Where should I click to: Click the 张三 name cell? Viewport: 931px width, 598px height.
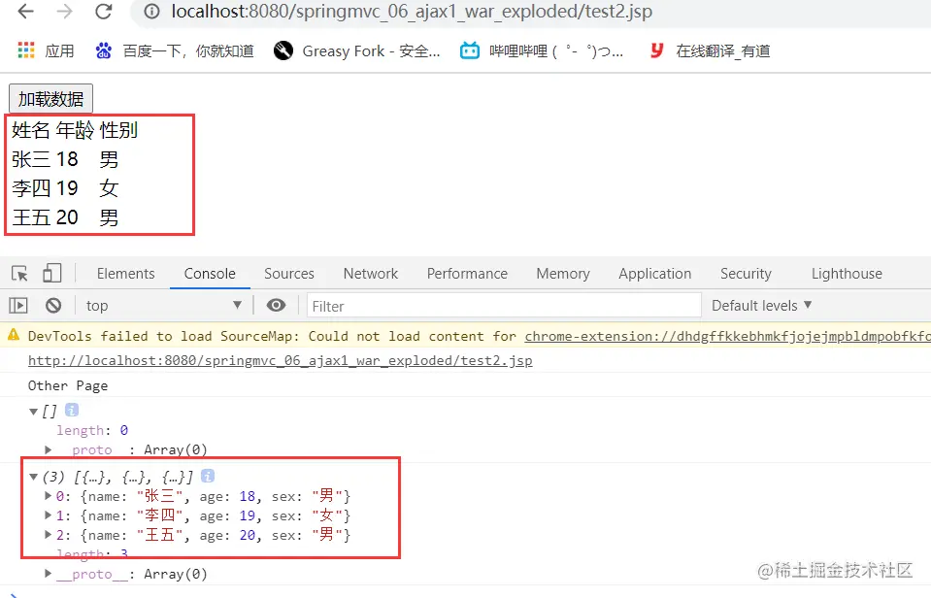point(31,159)
